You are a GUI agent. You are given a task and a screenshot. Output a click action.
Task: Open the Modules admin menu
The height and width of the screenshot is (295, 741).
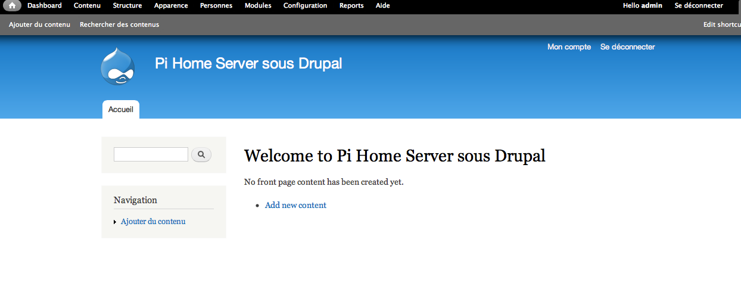tap(258, 5)
